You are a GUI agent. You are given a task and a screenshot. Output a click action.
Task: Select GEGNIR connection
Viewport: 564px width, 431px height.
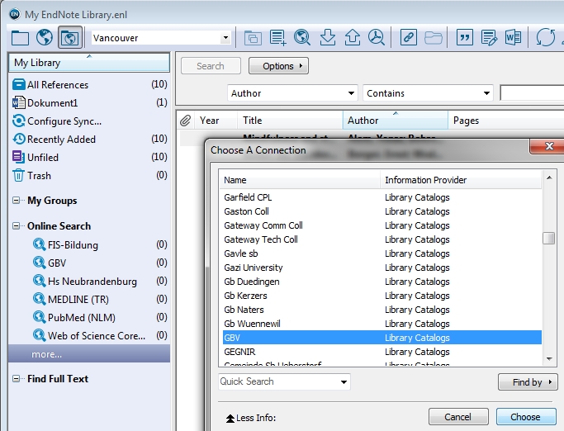pyautogui.click(x=382, y=352)
